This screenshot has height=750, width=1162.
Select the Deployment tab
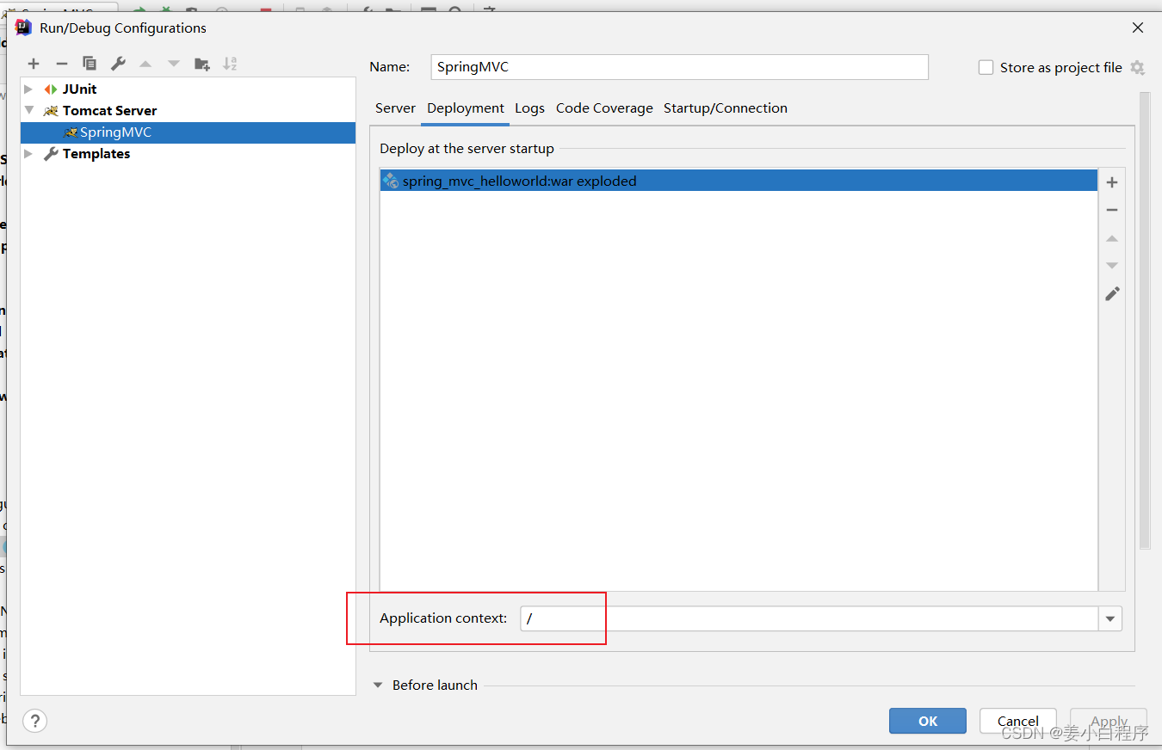(x=466, y=108)
